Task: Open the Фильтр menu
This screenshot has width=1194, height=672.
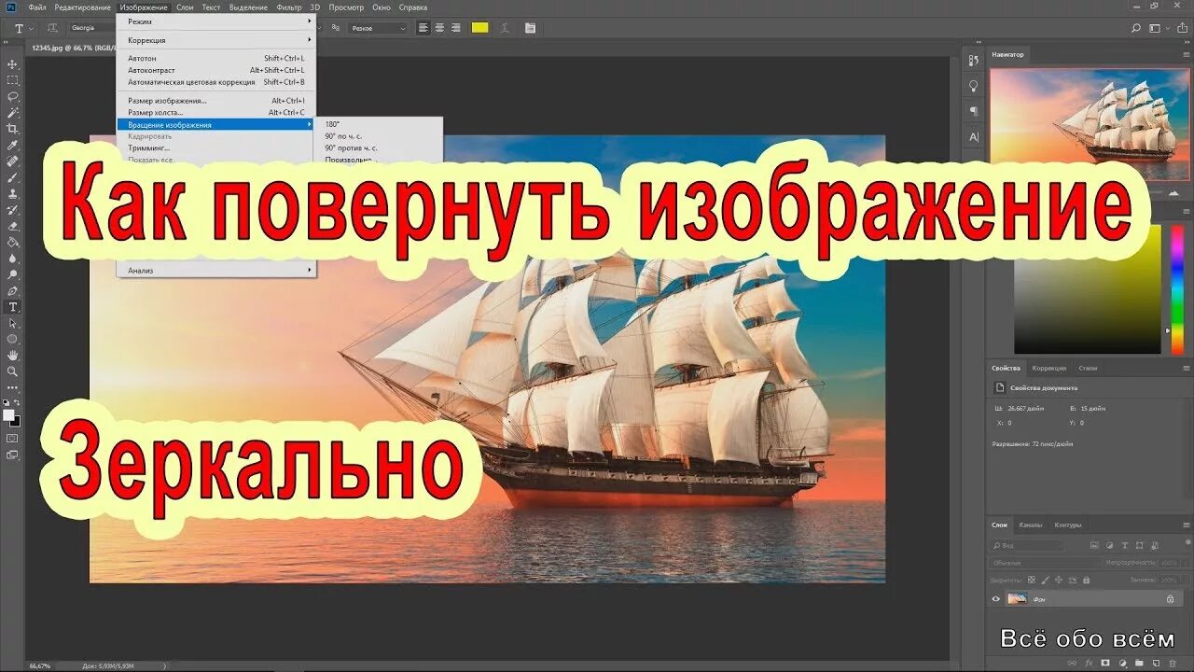Action: 289,7
